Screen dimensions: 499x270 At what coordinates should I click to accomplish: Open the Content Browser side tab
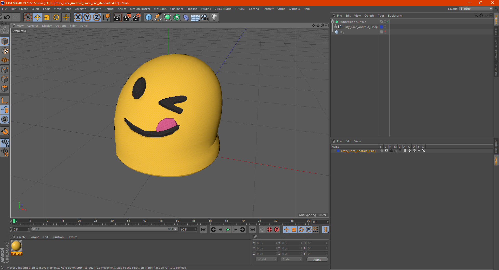pos(496,49)
